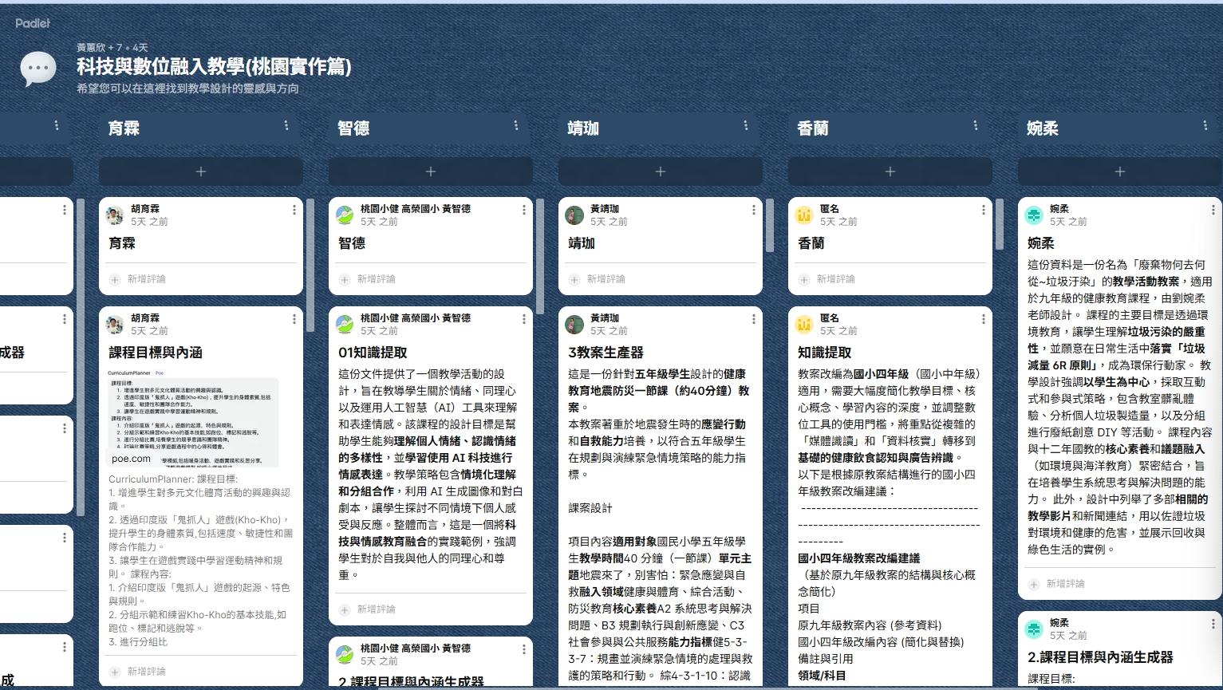Open the options menu for the 香蘭 column
Screen dimensions: 1223x690
(975, 124)
